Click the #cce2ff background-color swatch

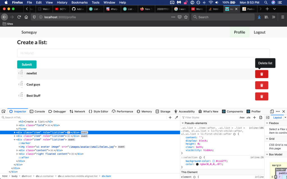point(214,161)
